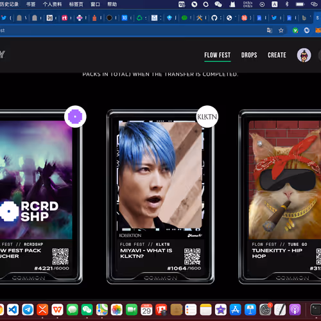The height and width of the screenshot is (321, 321).
Task: Open Visual Studio Code from the dock
Action: pos(13,309)
